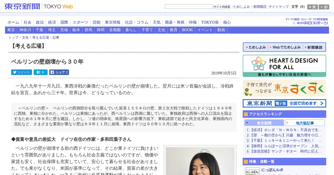Click the search input field

[188, 6]
